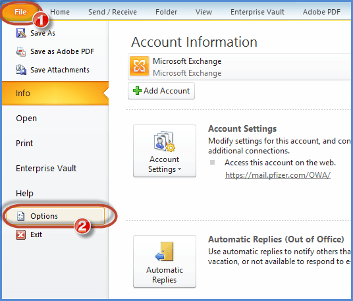This screenshot has width=353, height=301.
Task: Open the Adobe PDF tab
Action: (x=321, y=12)
